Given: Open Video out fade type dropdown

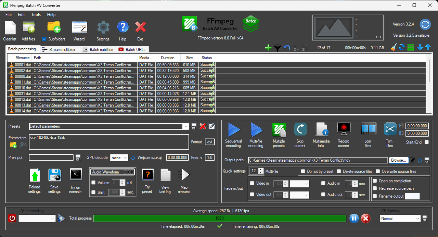Looking at the screenshot, I should [299, 195].
